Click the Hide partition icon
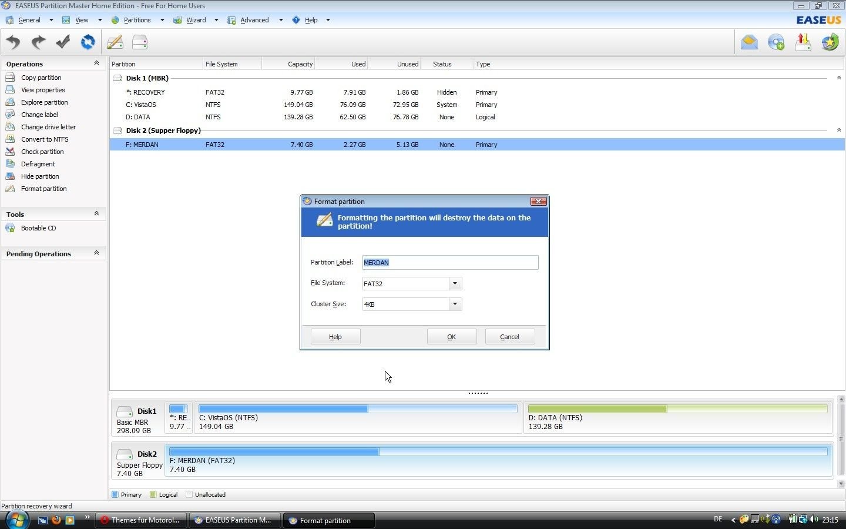Screen dimensions: 846x529 click(x=10, y=176)
